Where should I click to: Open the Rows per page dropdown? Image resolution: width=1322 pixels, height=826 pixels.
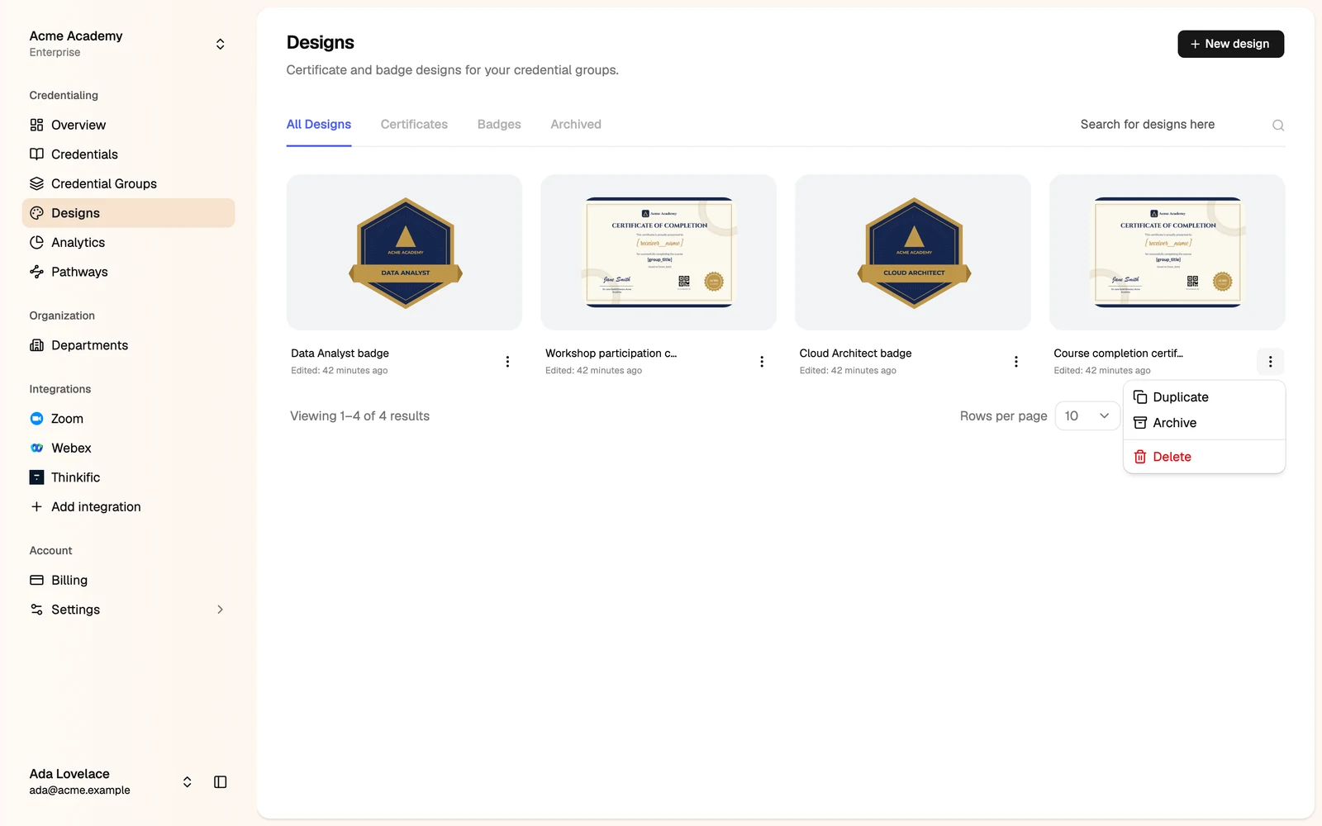point(1087,416)
